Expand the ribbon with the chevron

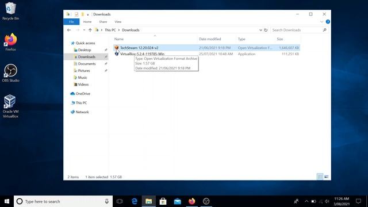click(321, 22)
